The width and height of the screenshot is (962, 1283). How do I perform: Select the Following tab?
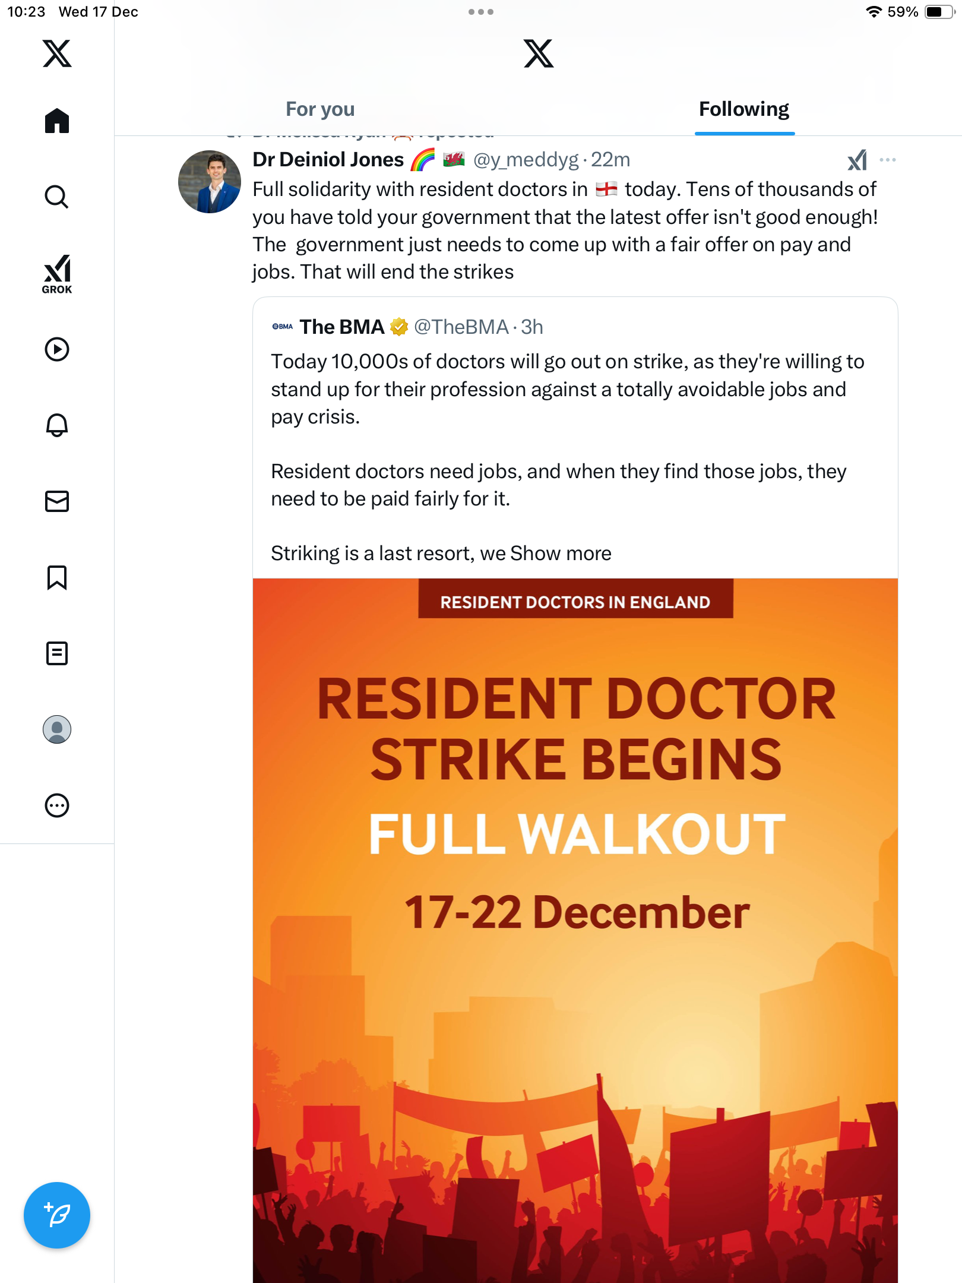coord(744,109)
